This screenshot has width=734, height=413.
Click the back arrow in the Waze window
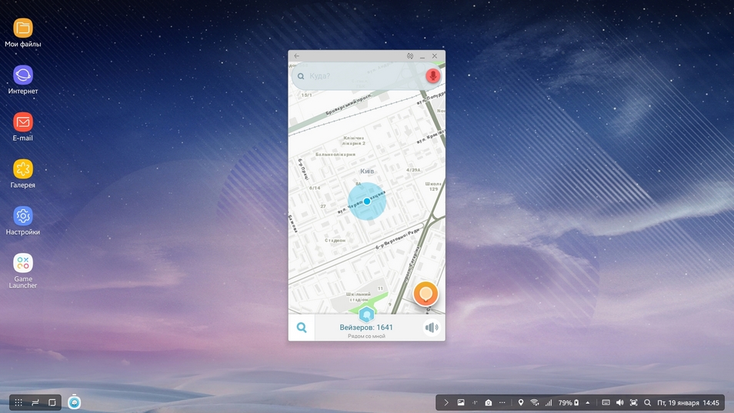coord(297,55)
